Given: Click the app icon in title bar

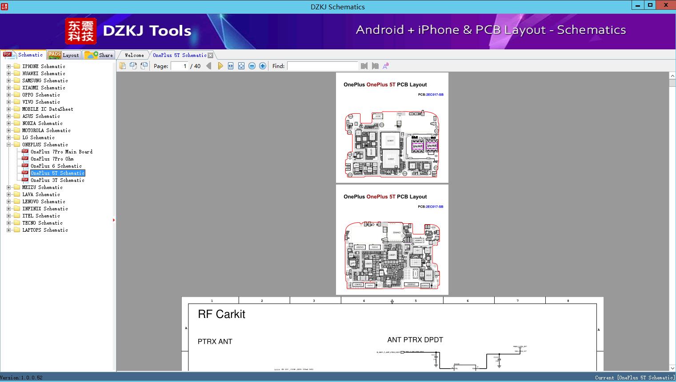Looking at the screenshot, I should pos(4,6).
